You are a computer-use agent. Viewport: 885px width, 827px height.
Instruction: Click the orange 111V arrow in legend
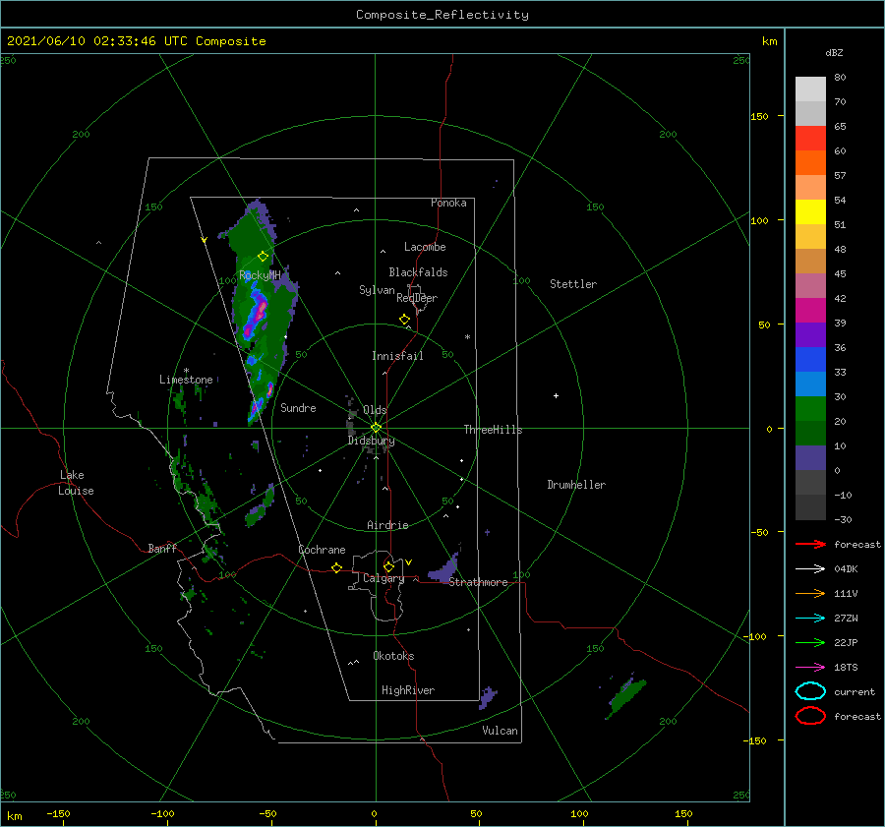pos(810,593)
